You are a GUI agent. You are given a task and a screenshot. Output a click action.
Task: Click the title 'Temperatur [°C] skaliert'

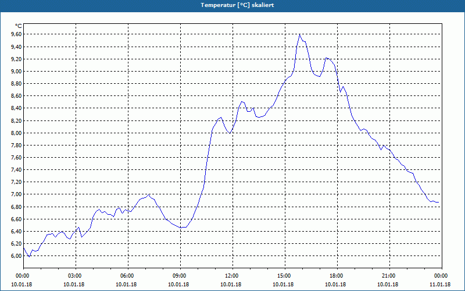pos(237,5)
